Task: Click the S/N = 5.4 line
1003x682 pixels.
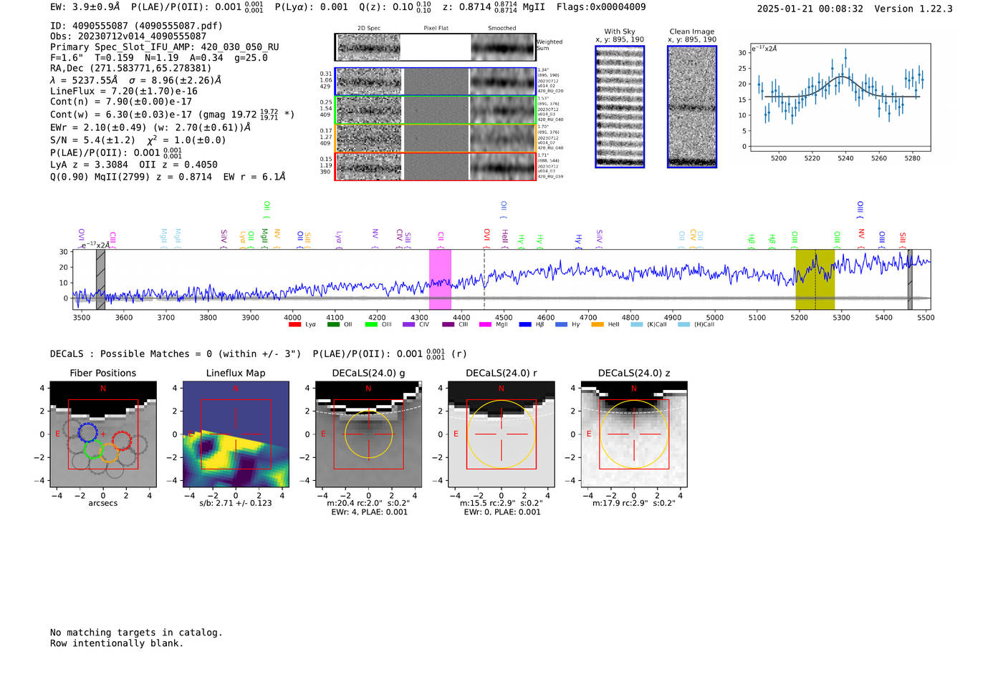Action: pyautogui.click(x=138, y=140)
